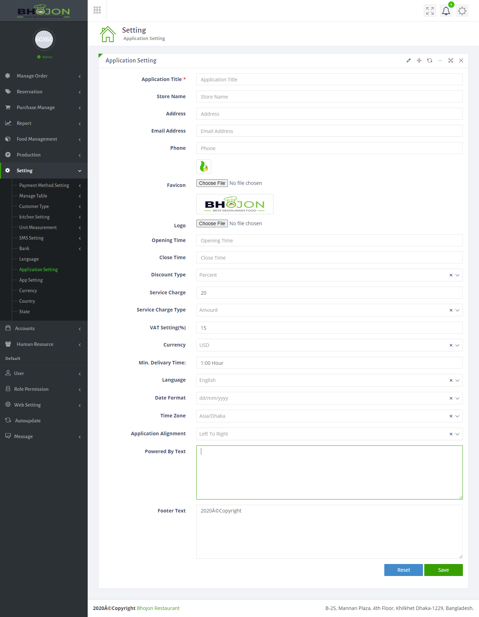Open the Date Format dropdown

click(x=457, y=398)
